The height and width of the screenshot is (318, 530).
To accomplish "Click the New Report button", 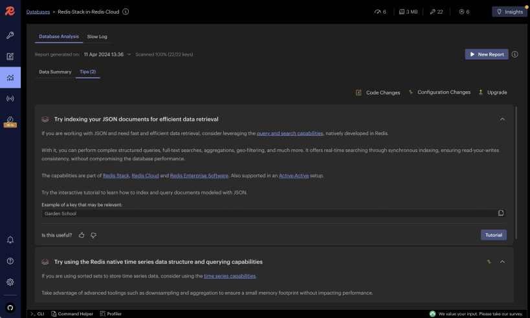I will (x=486, y=54).
